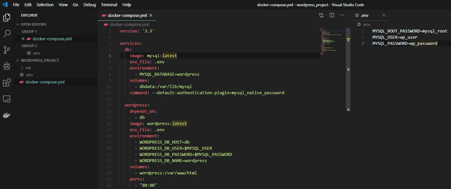
Task: Open the View menu
Action: (x=63, y=5)
